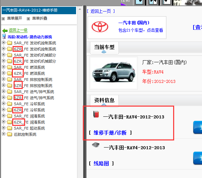
Task: Expand 6ZR_FE 发动机机械部分 node
Action: point(4,61)
